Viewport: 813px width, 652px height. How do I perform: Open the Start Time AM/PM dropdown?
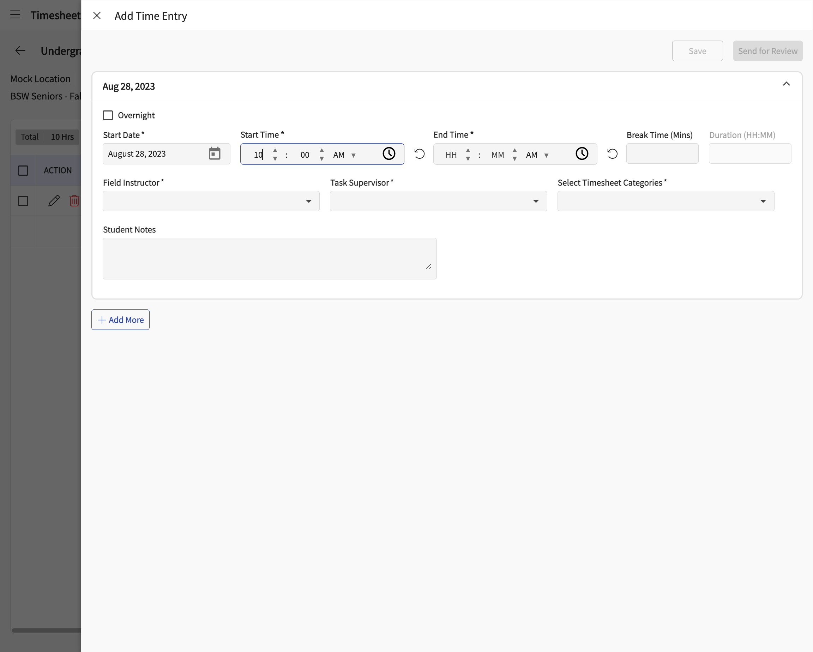pyautogui.click(x=344, y=155)
